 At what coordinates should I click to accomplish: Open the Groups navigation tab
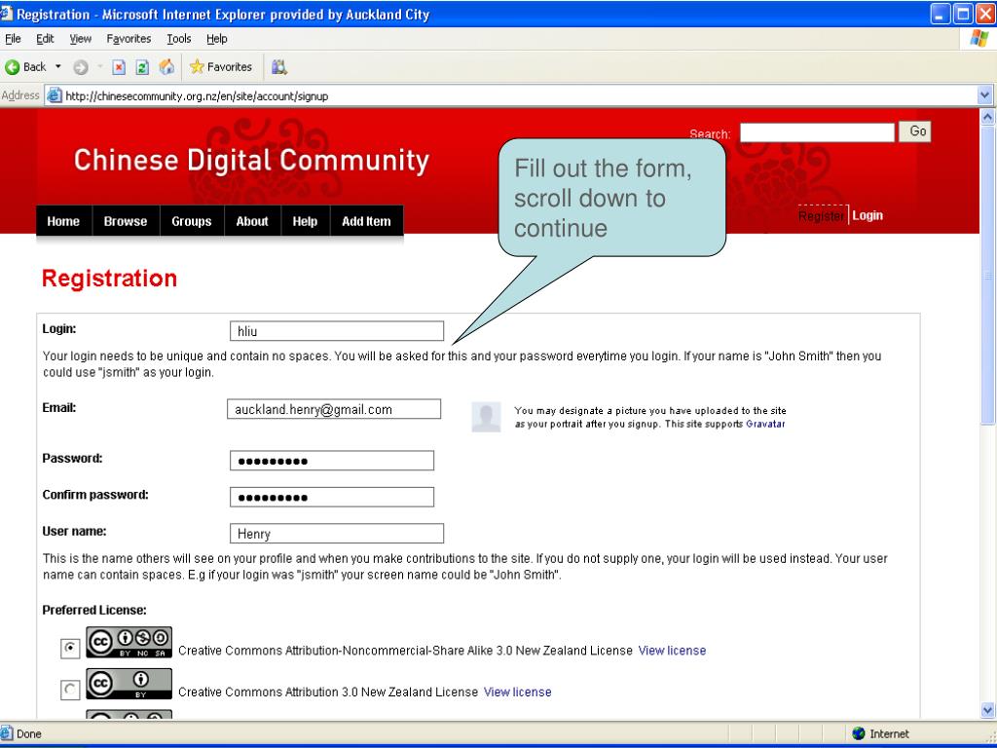click(192, 221)
